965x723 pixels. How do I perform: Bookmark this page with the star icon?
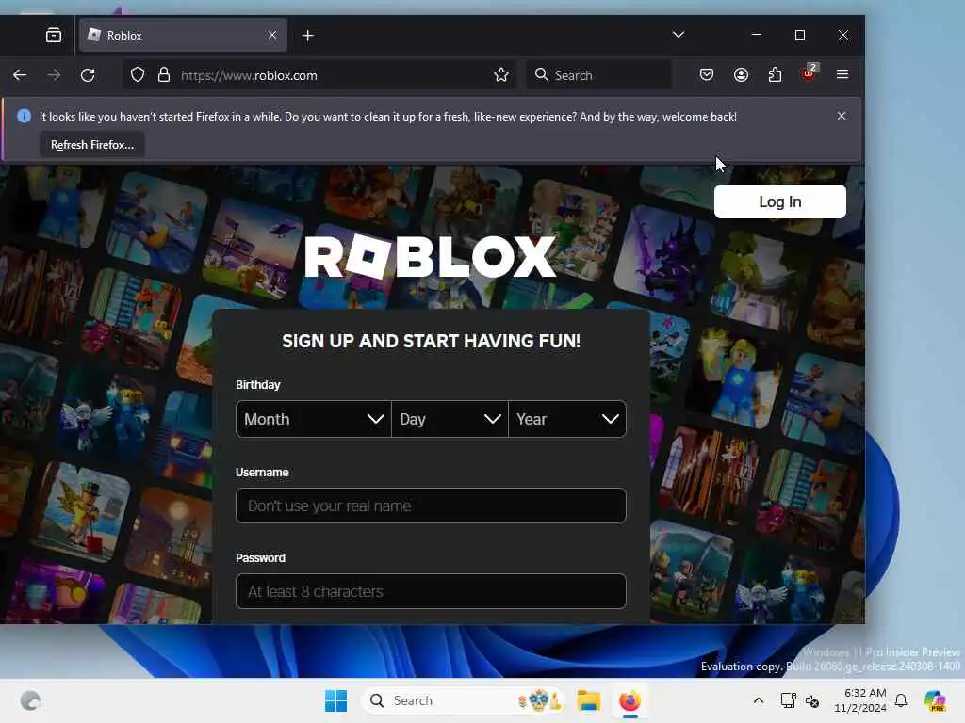pos(501,75)
